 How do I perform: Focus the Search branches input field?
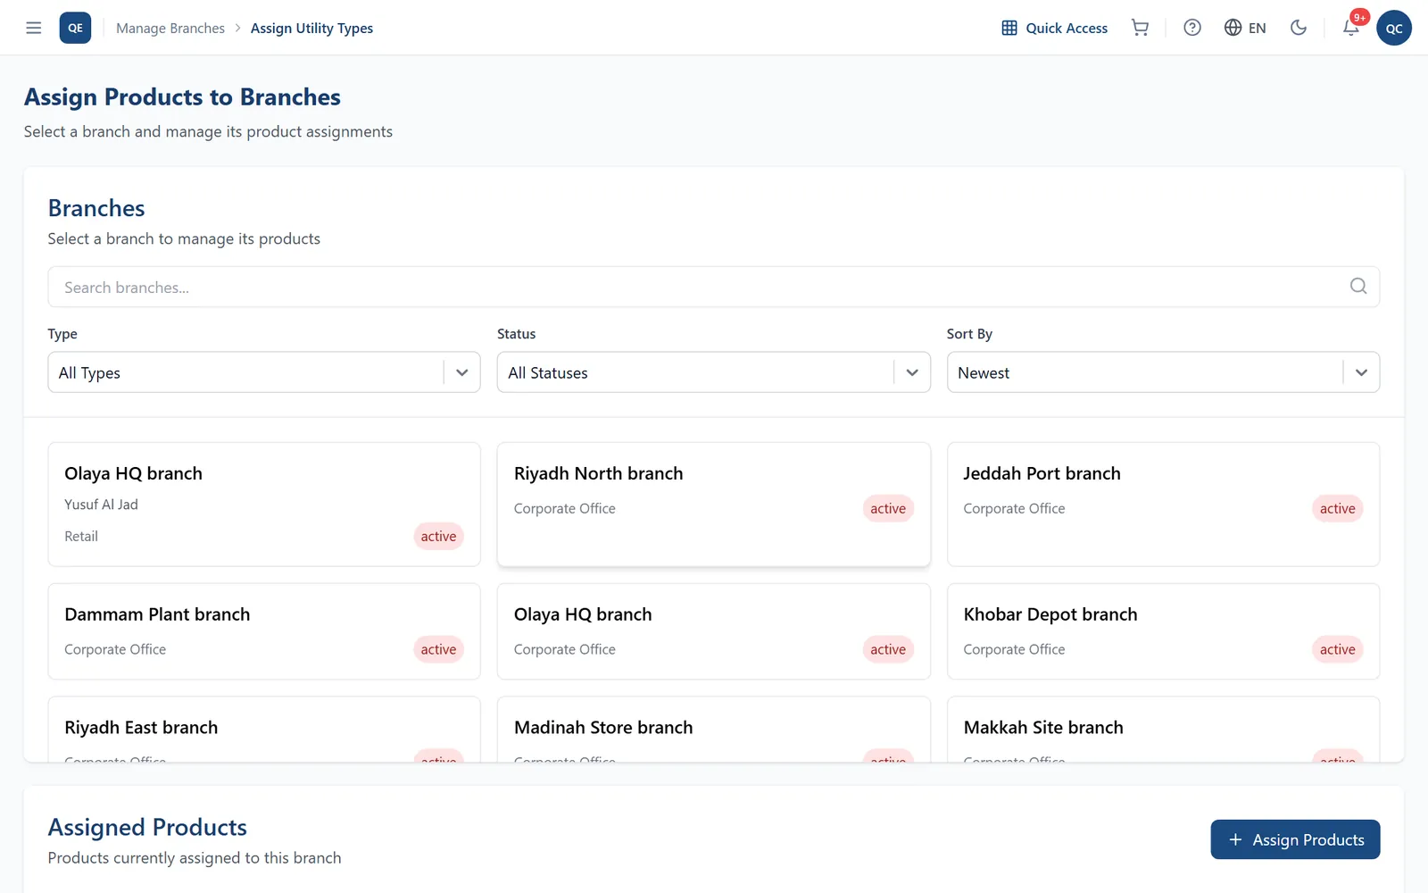(x=713, y=287)
